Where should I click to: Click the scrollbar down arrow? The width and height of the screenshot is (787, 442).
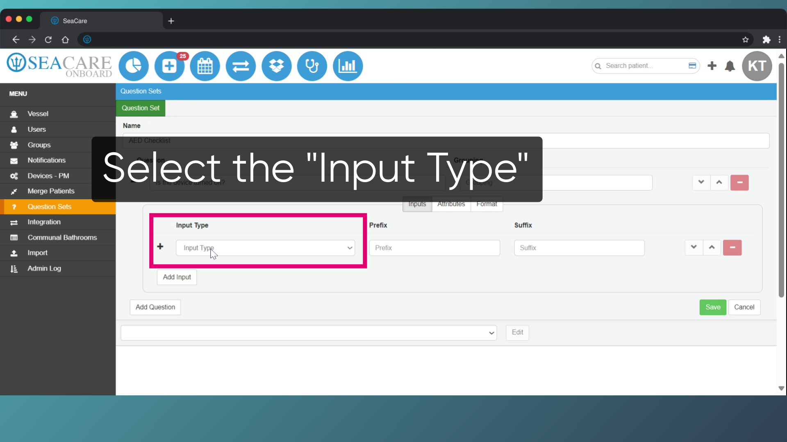click(x=781, y=388)
